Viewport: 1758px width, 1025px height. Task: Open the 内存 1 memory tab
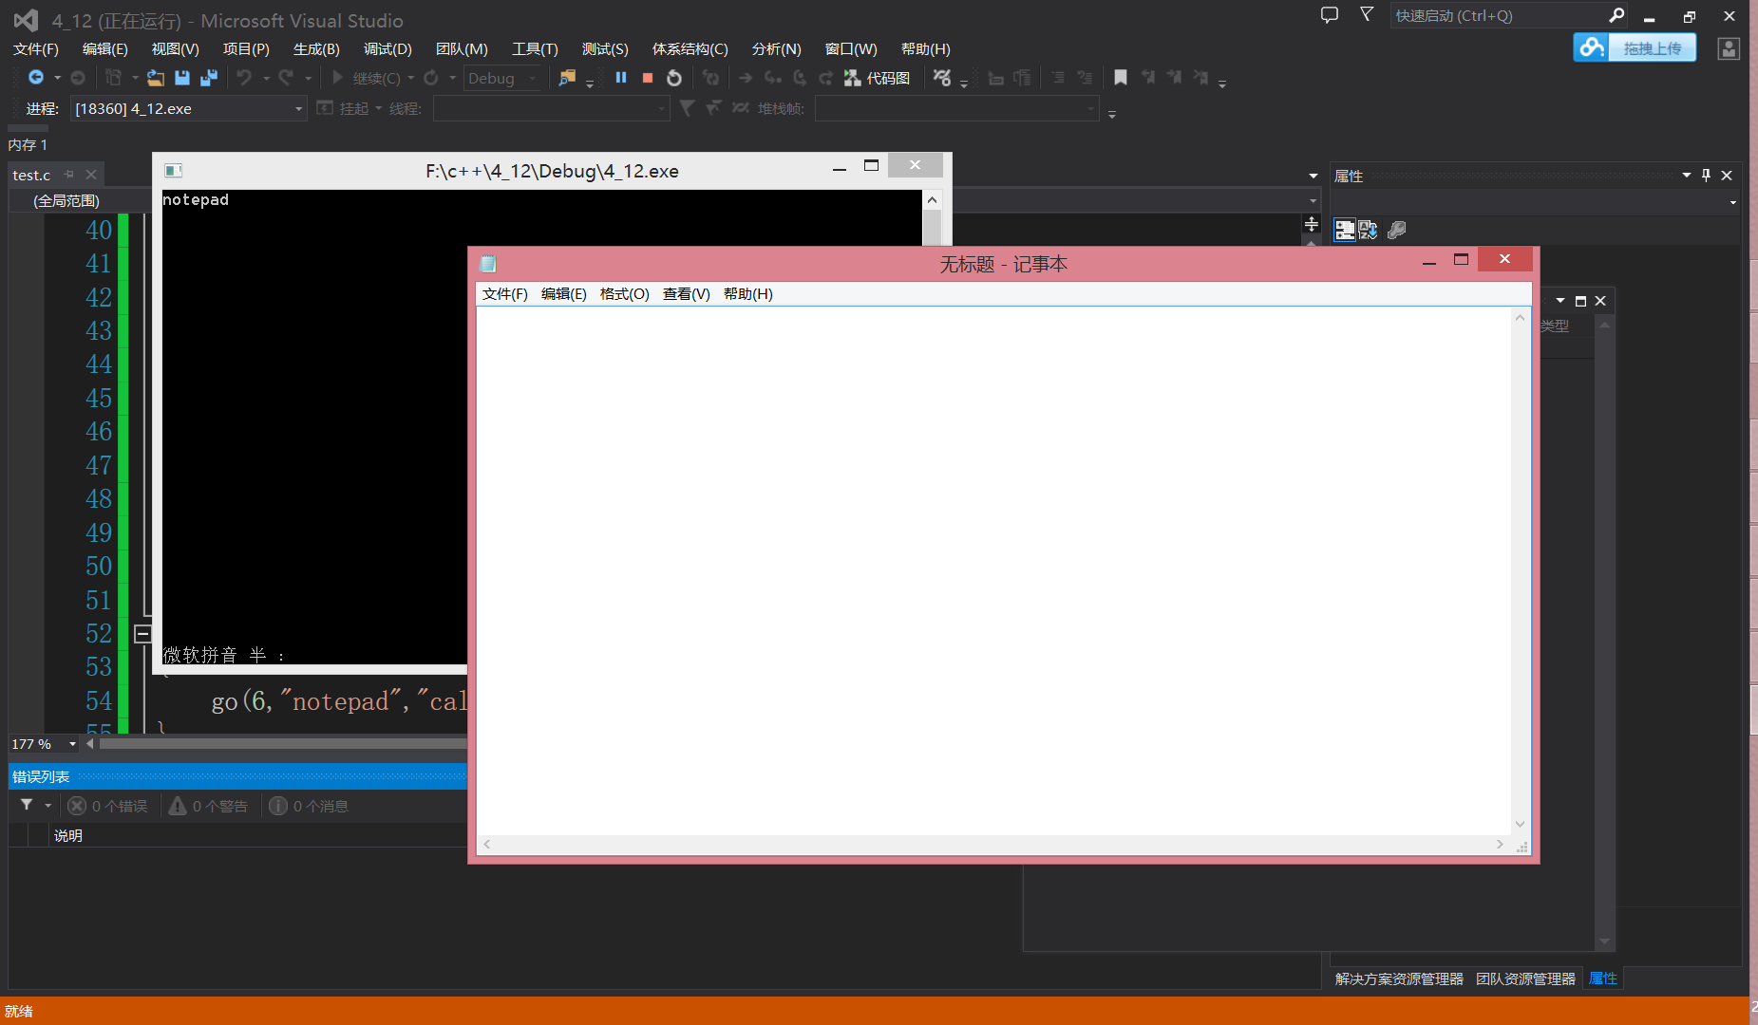[28, 145]
